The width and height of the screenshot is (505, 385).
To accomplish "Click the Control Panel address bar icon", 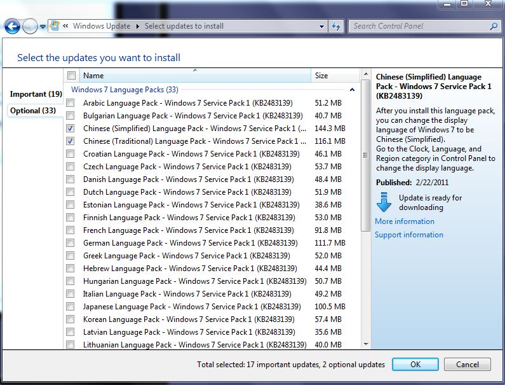I will (55, 26).
